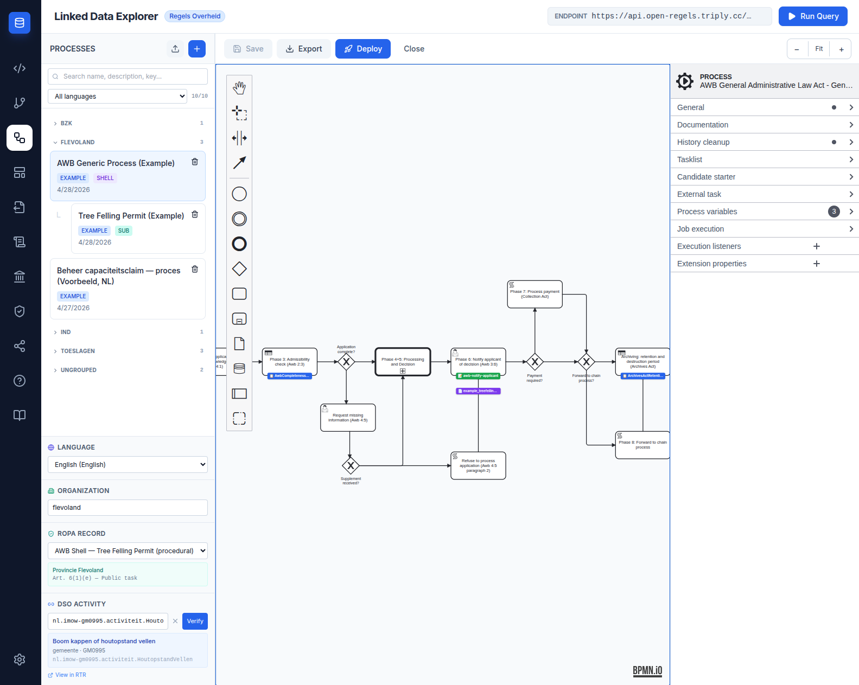Delete AWB Generic Process via trash icon
Viewport: 859px width, 685px height.
pyautogui.click(x=195, y=162)
